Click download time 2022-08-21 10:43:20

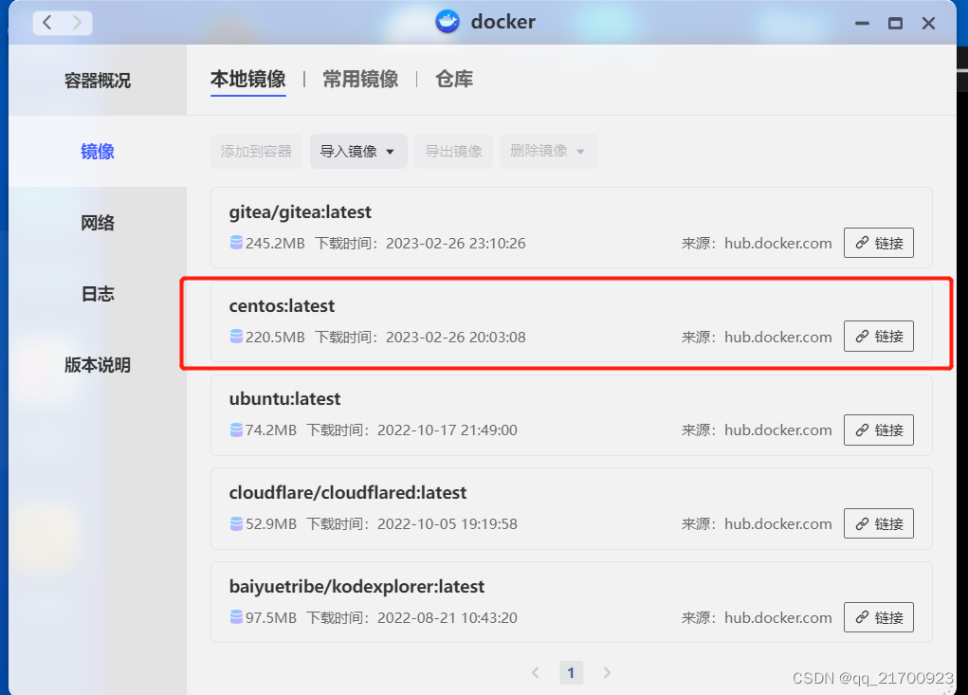[x=447, y=618]
